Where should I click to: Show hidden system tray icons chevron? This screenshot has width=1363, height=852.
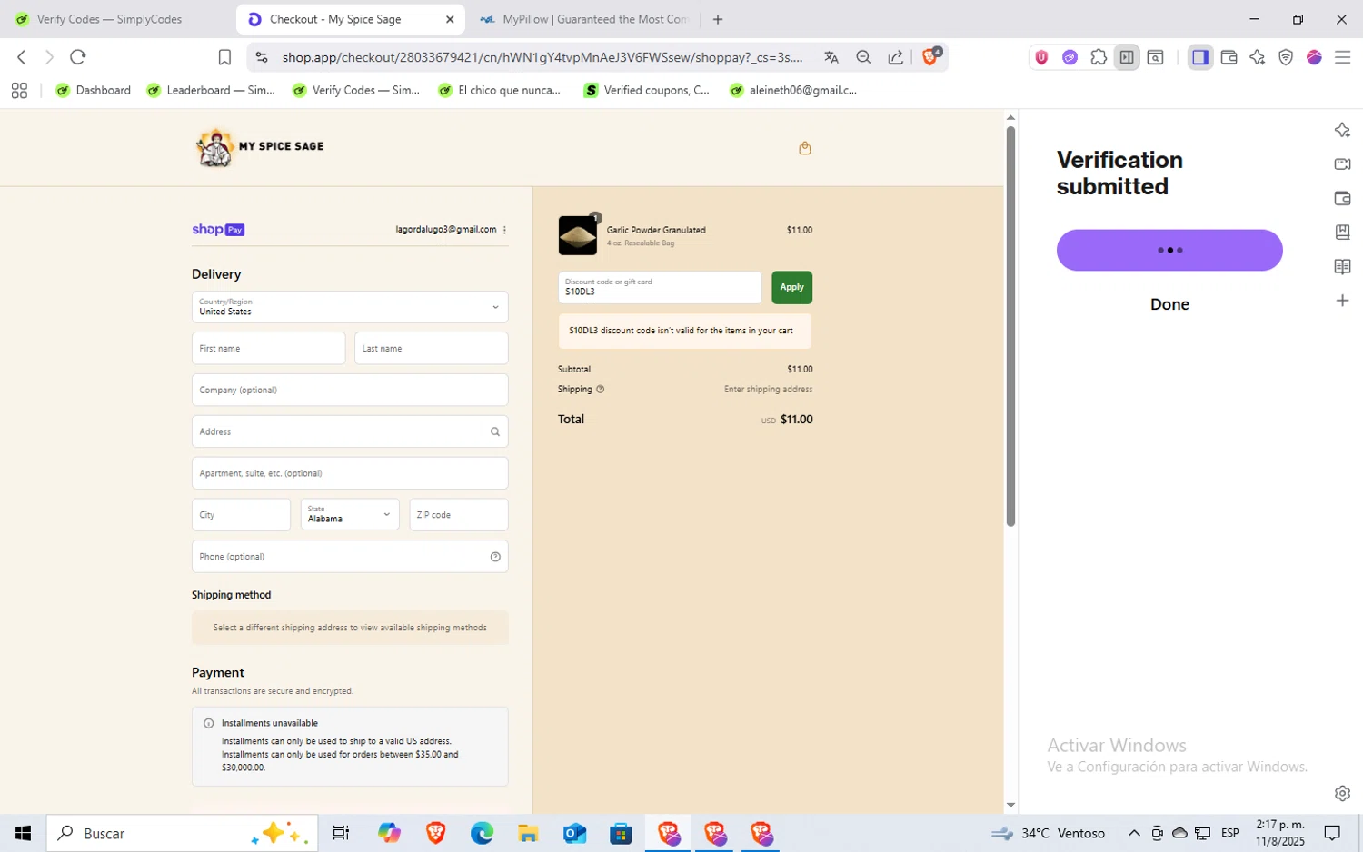[1134, 833]
